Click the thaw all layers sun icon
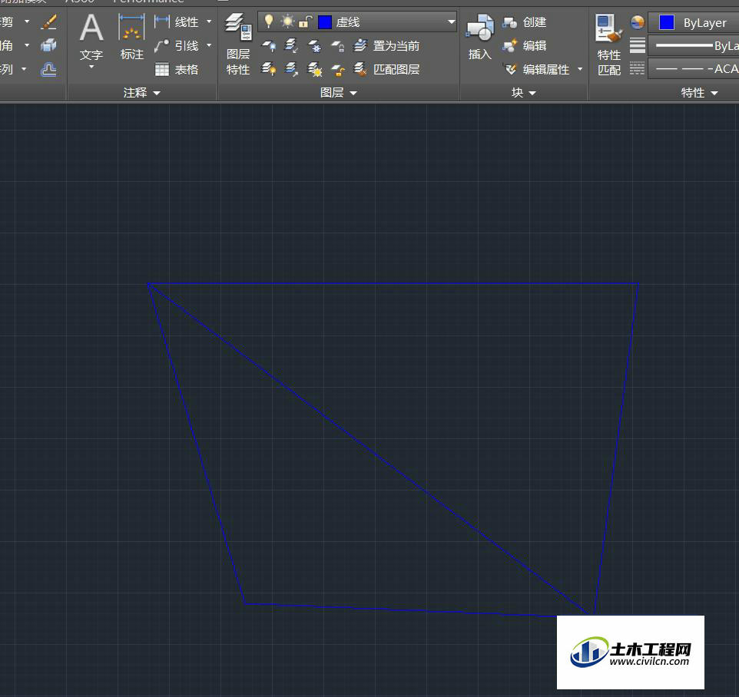This screenshot has width=739, height=697. pyautogui.click(x=314, y=70)
